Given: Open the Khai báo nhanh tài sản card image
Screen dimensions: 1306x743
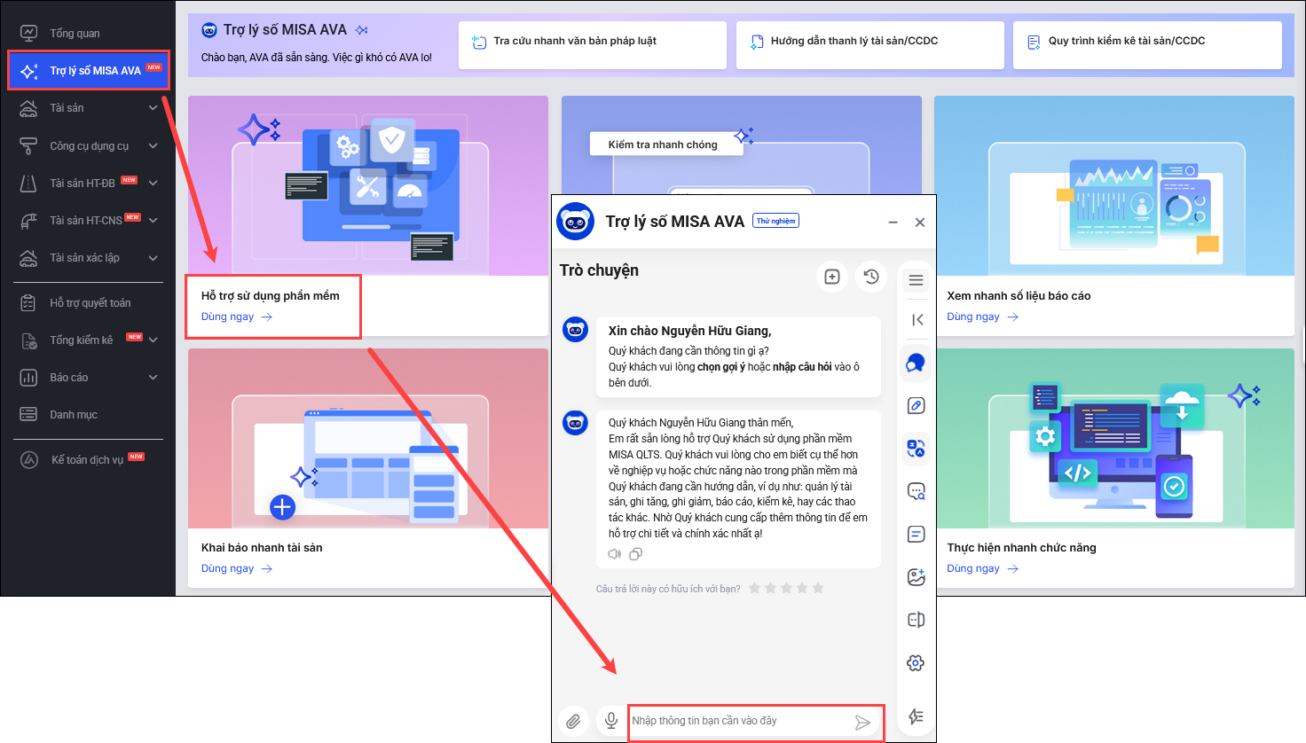Looking at the screenshot, I should 368,438.
